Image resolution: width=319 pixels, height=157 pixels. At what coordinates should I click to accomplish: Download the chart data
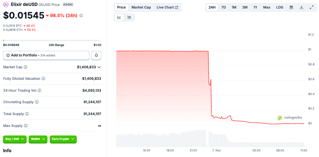click(x=302, y=7)
